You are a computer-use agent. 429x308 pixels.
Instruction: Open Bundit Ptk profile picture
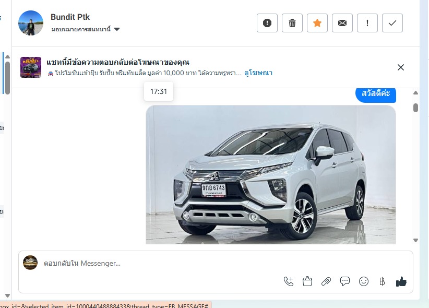[x=31, y=23]
